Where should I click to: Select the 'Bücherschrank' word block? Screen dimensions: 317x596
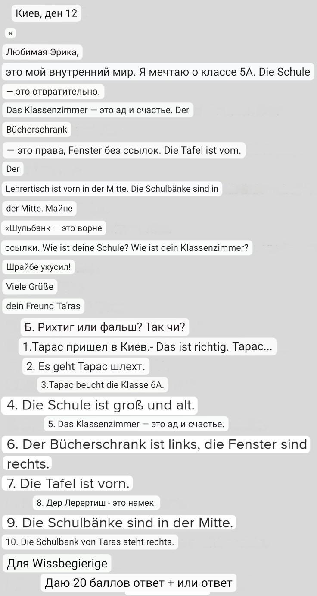coord(37,130)
